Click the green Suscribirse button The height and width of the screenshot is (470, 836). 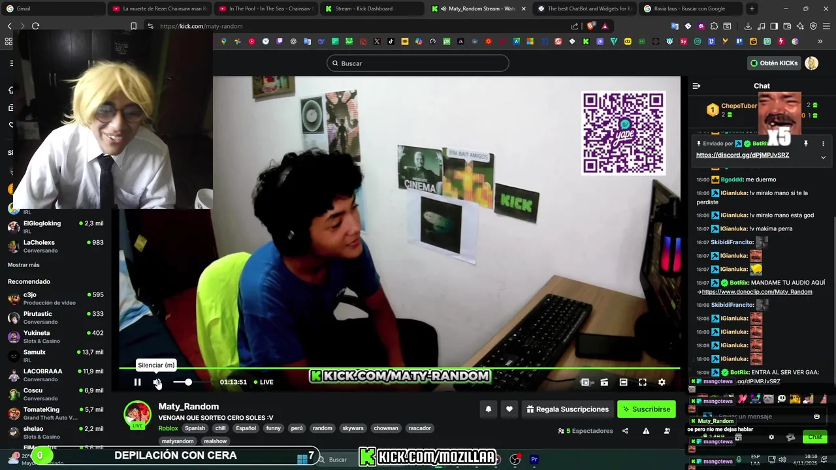(646, 409)
